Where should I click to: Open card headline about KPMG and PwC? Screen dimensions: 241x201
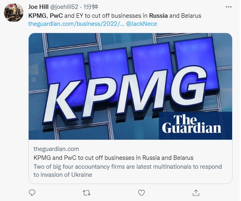click(x=113, y=158)
